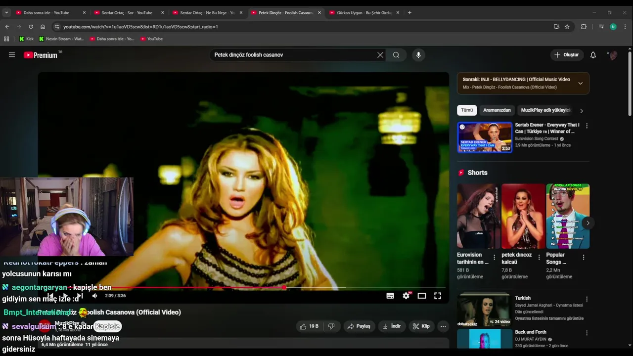633x356 pixels.
Task: Open options for petek dincoz short
Action: (539, 257)
